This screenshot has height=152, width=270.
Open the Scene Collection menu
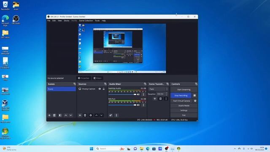pos(86,21)
